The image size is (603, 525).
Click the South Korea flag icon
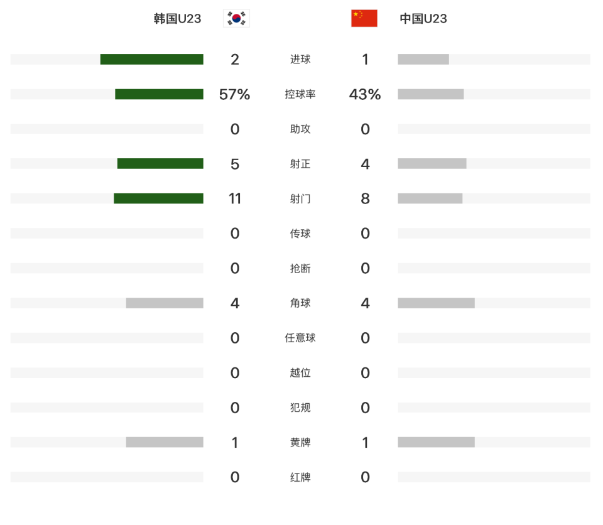point(237,18)
